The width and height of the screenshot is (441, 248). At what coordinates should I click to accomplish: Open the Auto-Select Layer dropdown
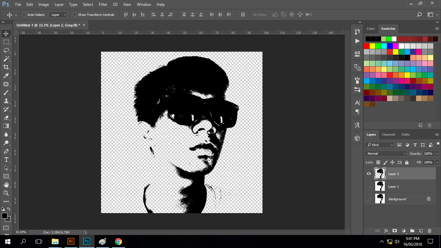tap(58, 15)
